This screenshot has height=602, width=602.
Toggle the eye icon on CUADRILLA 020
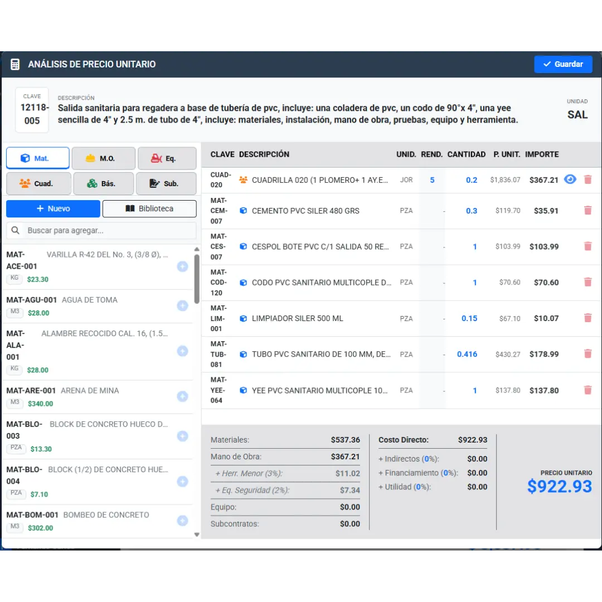click(570, 179)
